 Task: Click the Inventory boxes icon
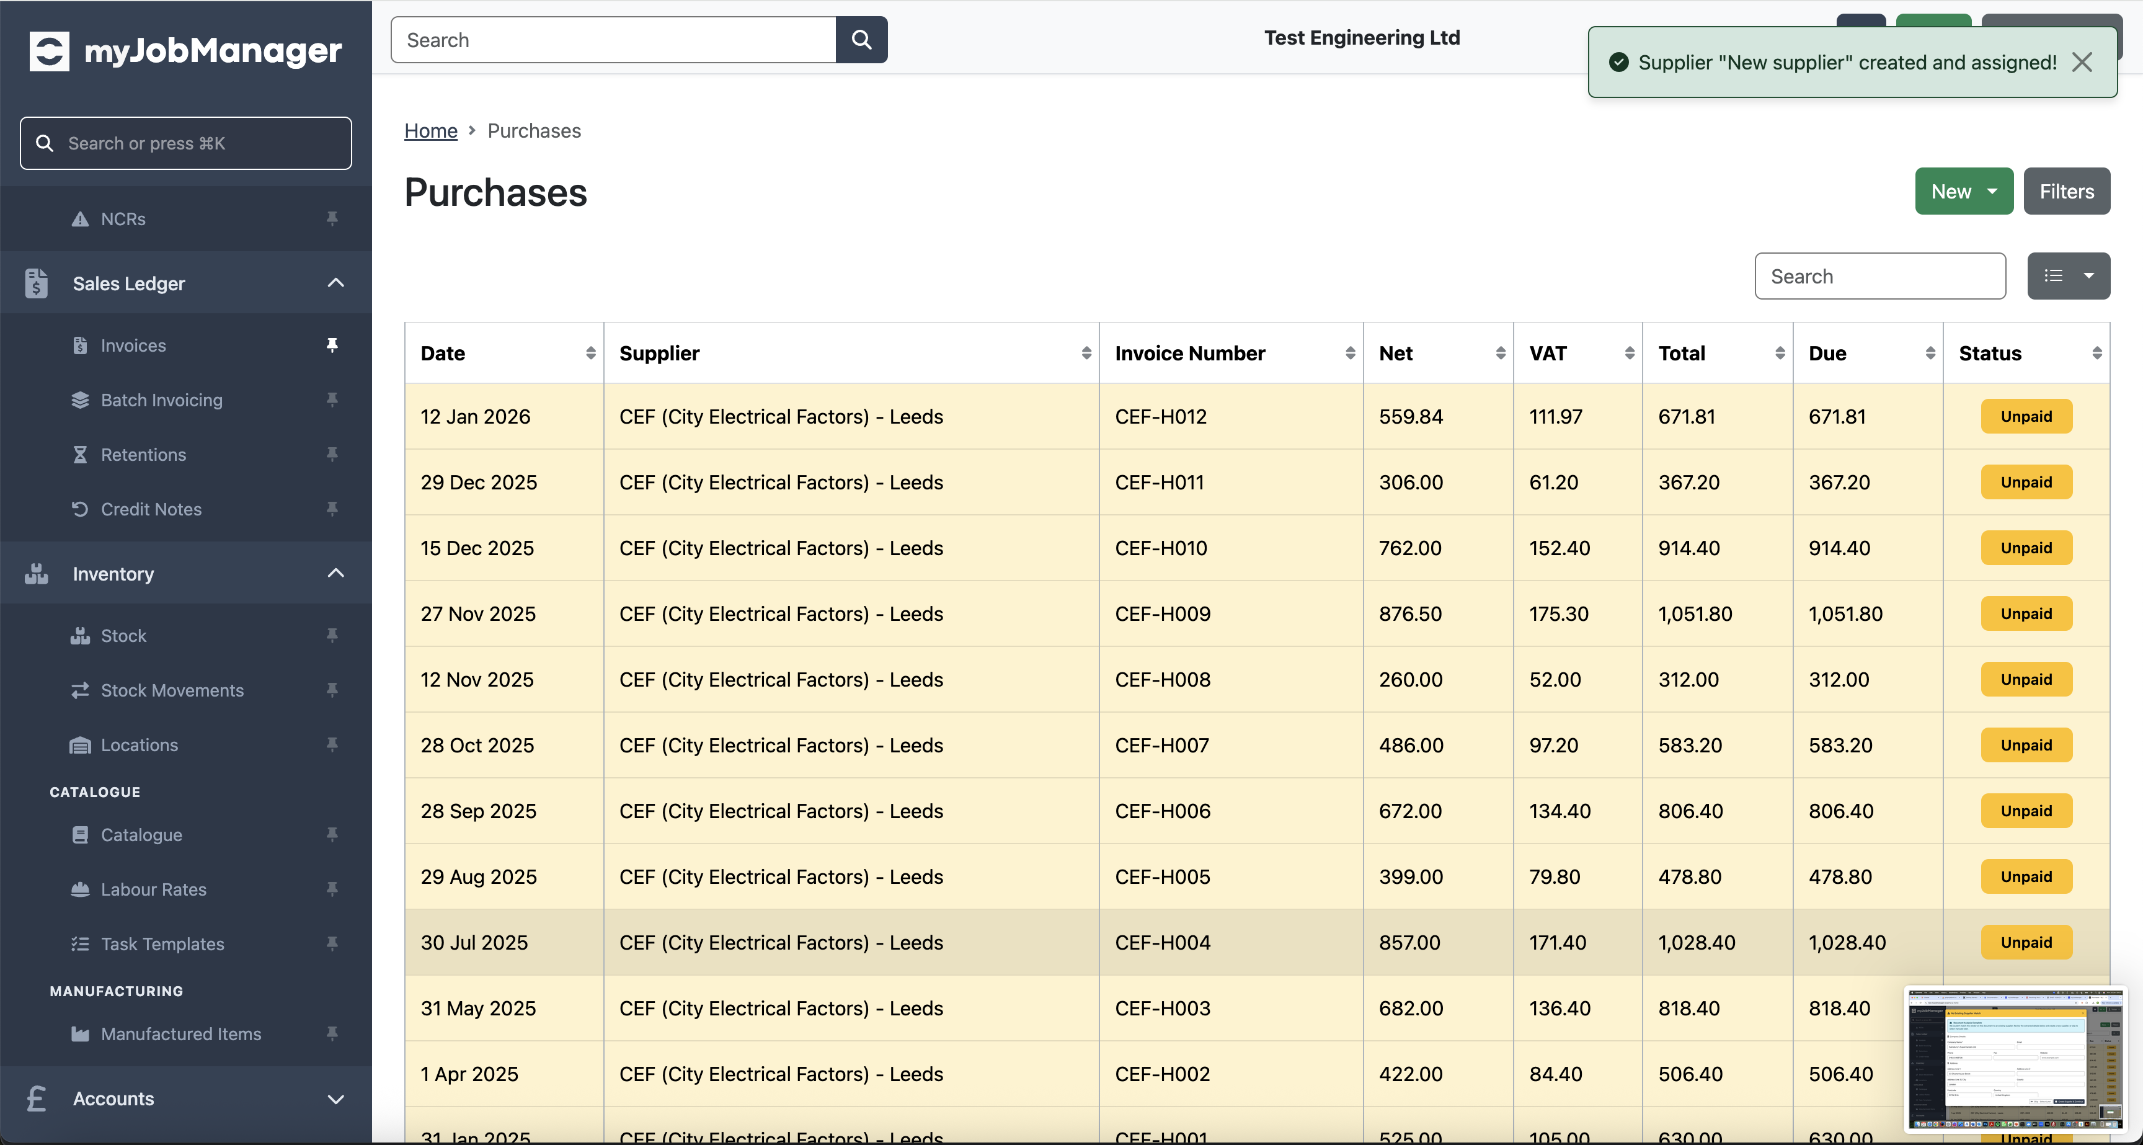(x=37, y=573)
